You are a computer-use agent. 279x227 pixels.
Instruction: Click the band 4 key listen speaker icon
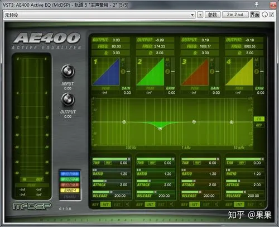click(261, 204)
